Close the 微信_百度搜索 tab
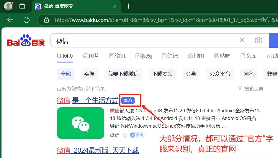The width and height of the screenshot is (278, 158). pyautogui.click(x=115, y=6)
